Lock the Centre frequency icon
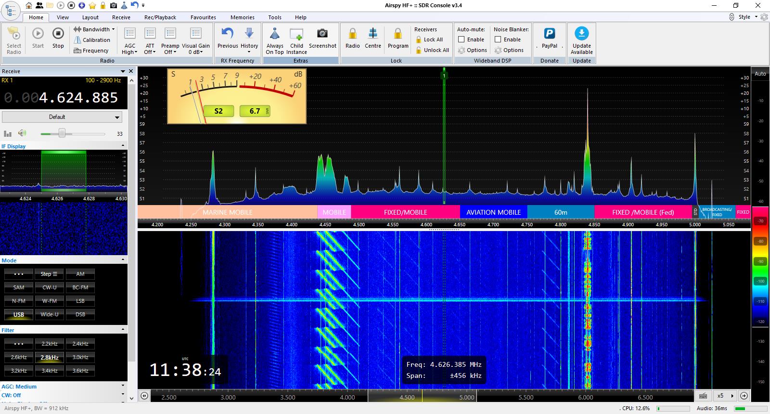The height and width of the screenshot is (414, 770). tap(372, 34)
